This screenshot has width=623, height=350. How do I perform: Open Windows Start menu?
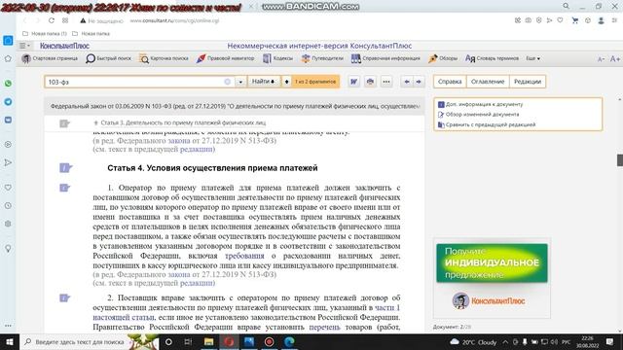tap(10, 341)
